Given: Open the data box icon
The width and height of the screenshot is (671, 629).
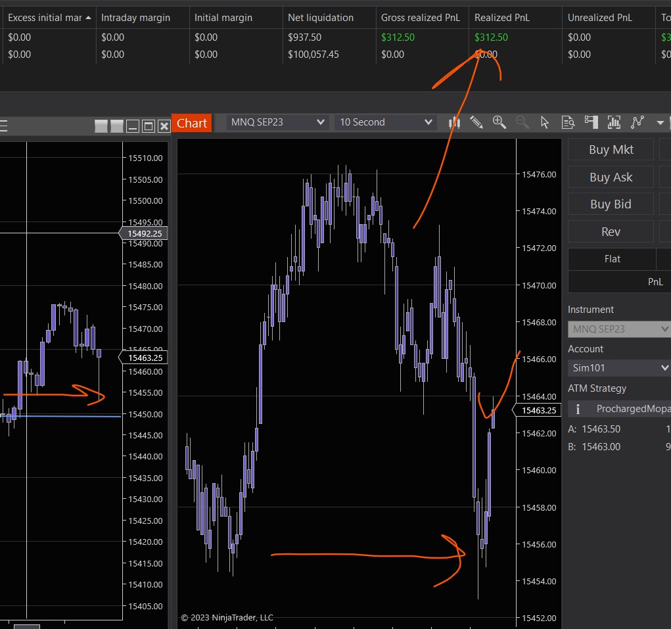Looking at the screenshot, I should (x=568, y=123).
